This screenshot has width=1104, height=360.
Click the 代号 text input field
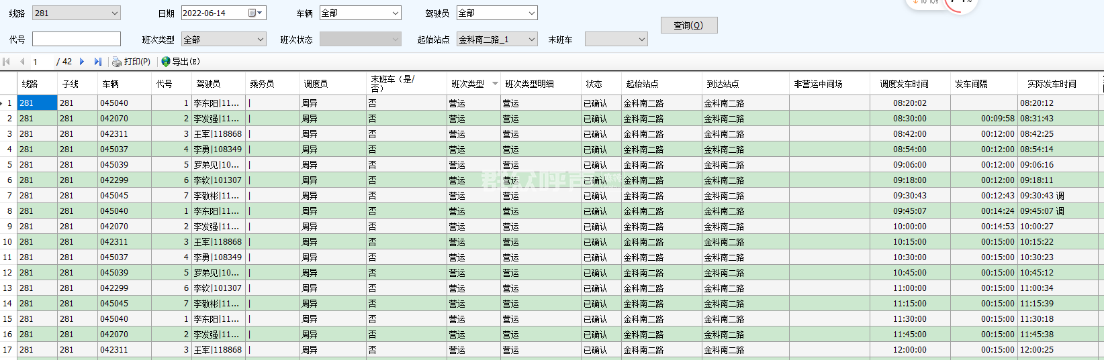coord(77,40)
